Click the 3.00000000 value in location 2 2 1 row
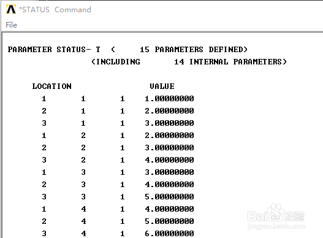The height and width of the screenshot is (238, 323). point(169,148)
